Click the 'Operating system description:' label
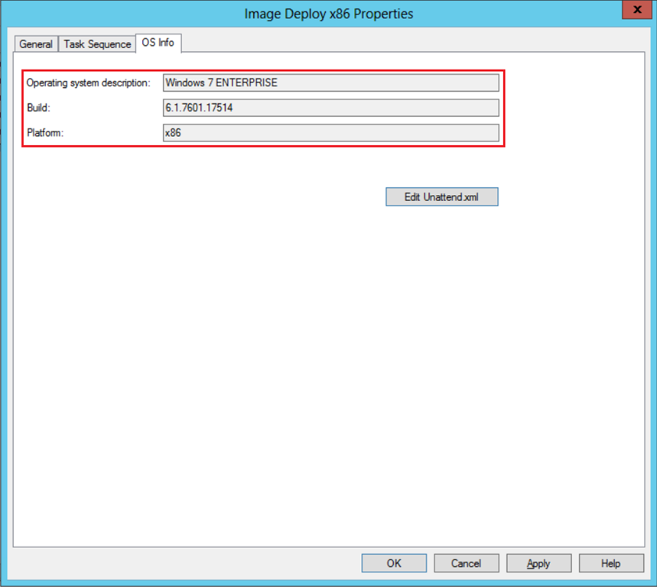 pos(88,83)
